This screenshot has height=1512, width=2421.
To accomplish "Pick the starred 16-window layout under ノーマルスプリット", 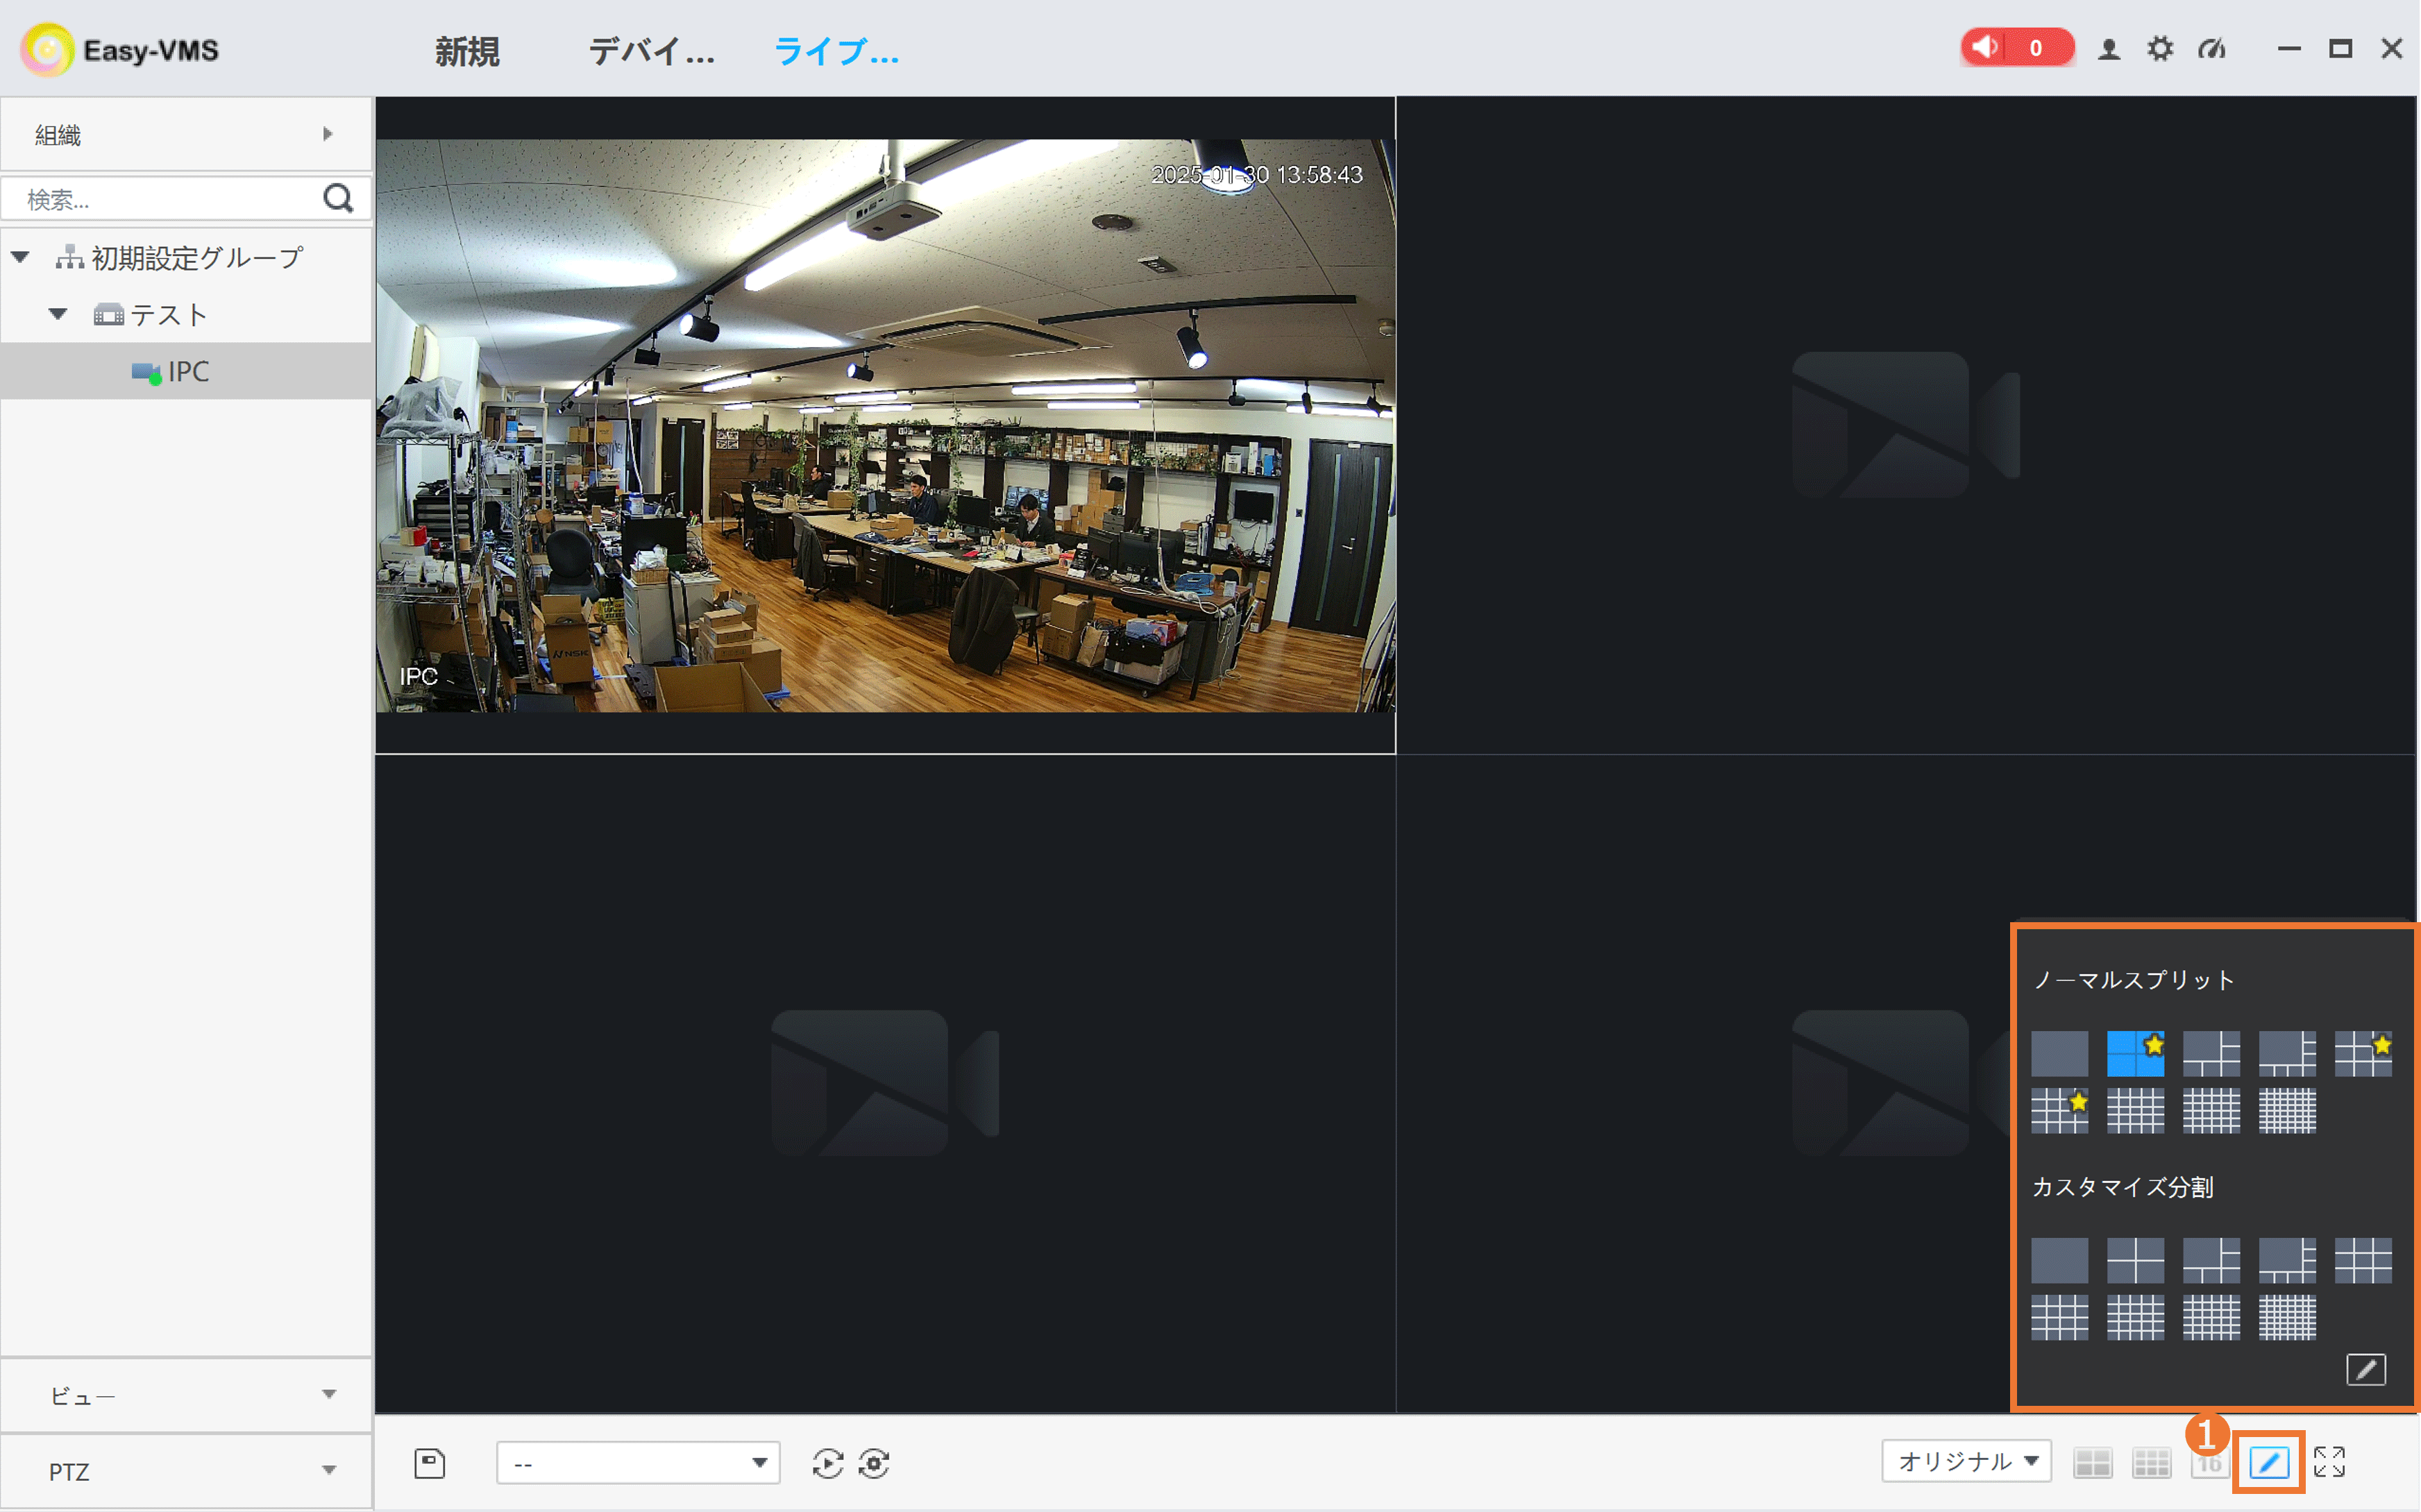I will coord(2059,1110).
